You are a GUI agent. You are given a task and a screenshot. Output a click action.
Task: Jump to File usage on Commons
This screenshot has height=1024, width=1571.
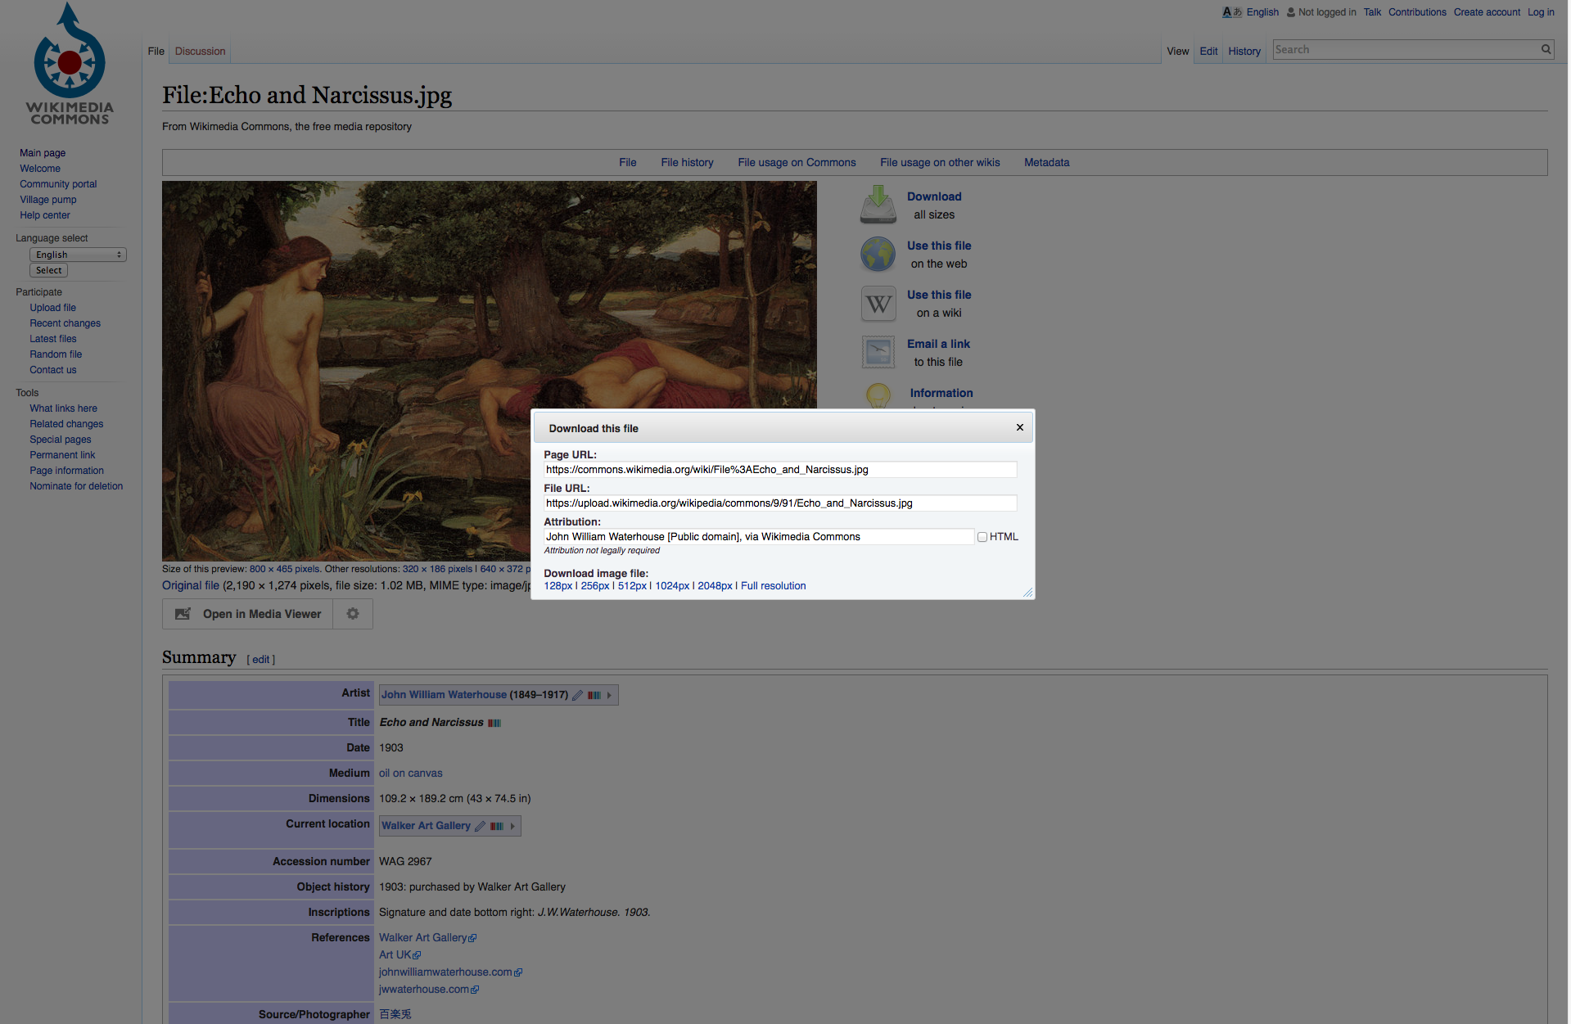[797, 162]
